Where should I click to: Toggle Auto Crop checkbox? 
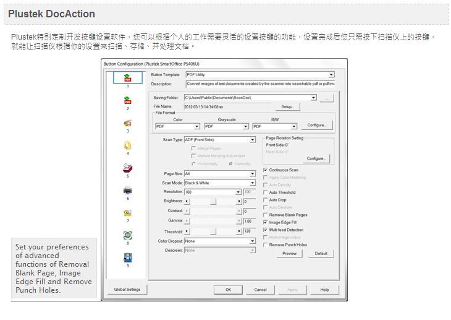266,200
